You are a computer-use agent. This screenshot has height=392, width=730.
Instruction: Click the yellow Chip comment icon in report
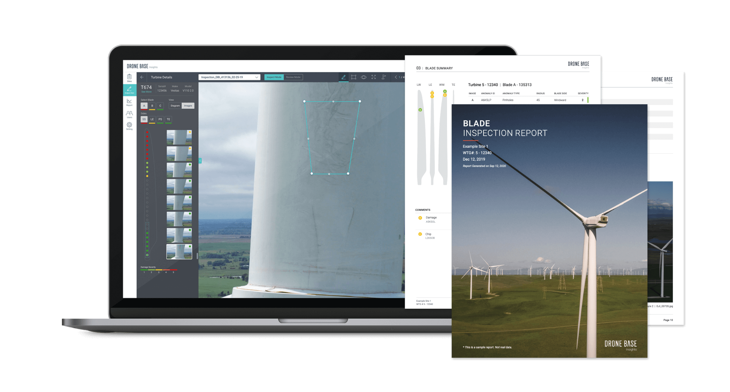420,234
